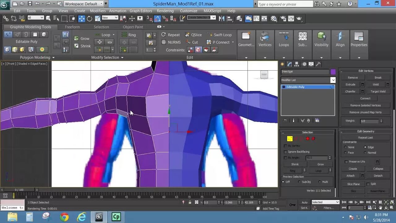Click the Set Key key icon
This screenshot has height=223, width=396.
(292, 205)
